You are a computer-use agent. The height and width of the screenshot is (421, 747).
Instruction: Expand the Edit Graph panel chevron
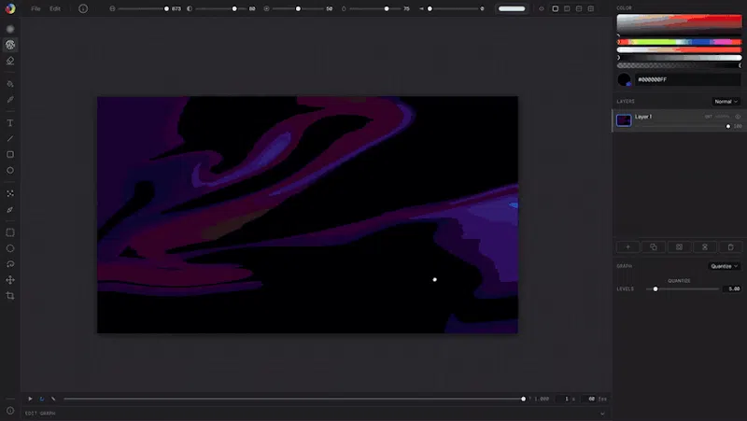pos(602,414)
